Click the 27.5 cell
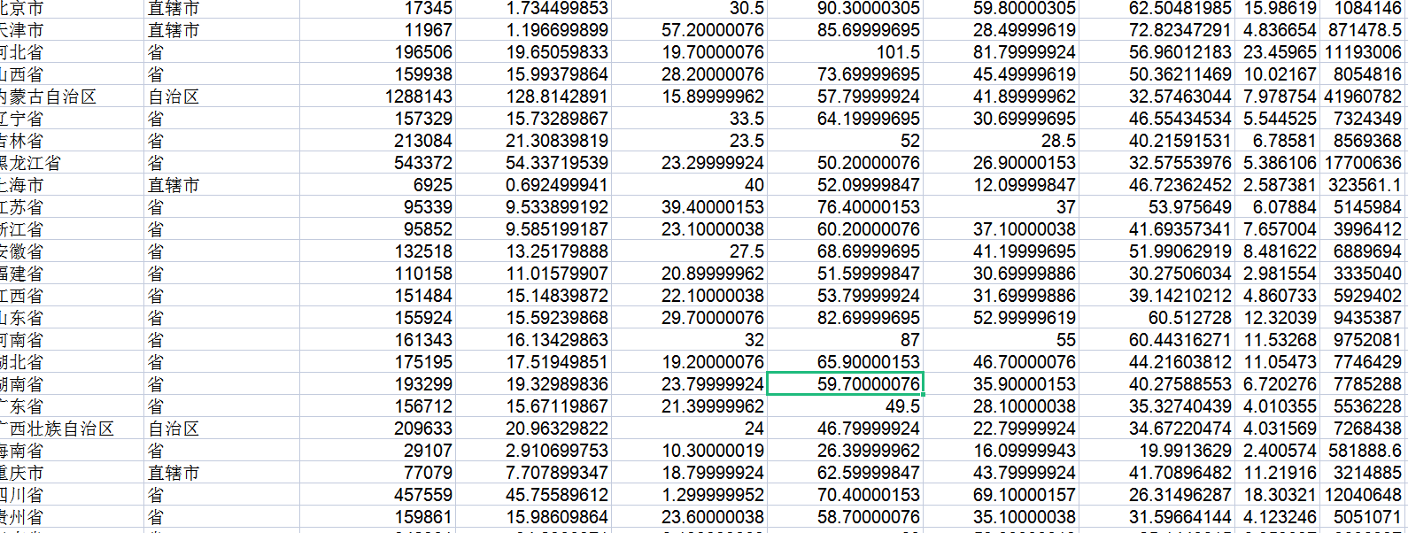1408x533 pixels. click(689, 251)
